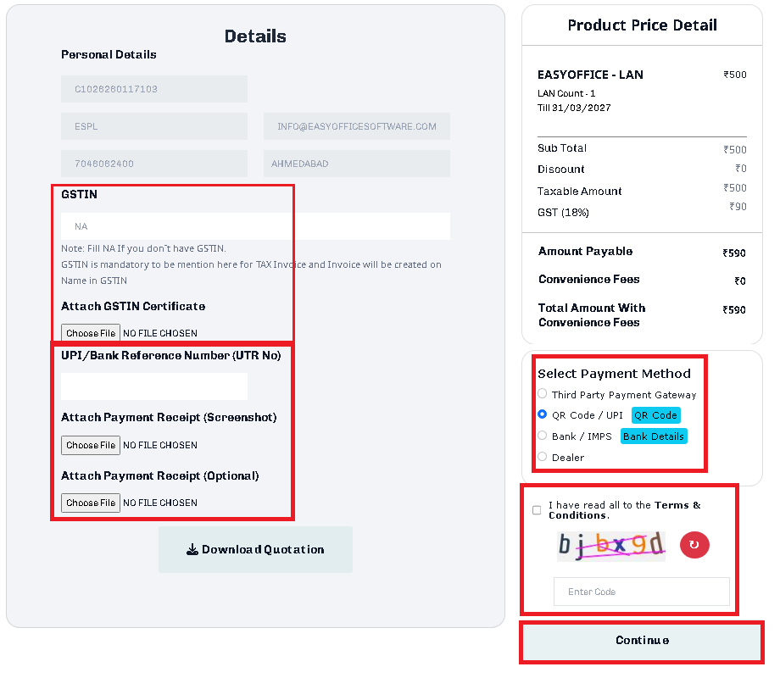The height and width of the screenshot is (678, 780).
Task: Focus the GSTIN input field
Action: point(255,226)
